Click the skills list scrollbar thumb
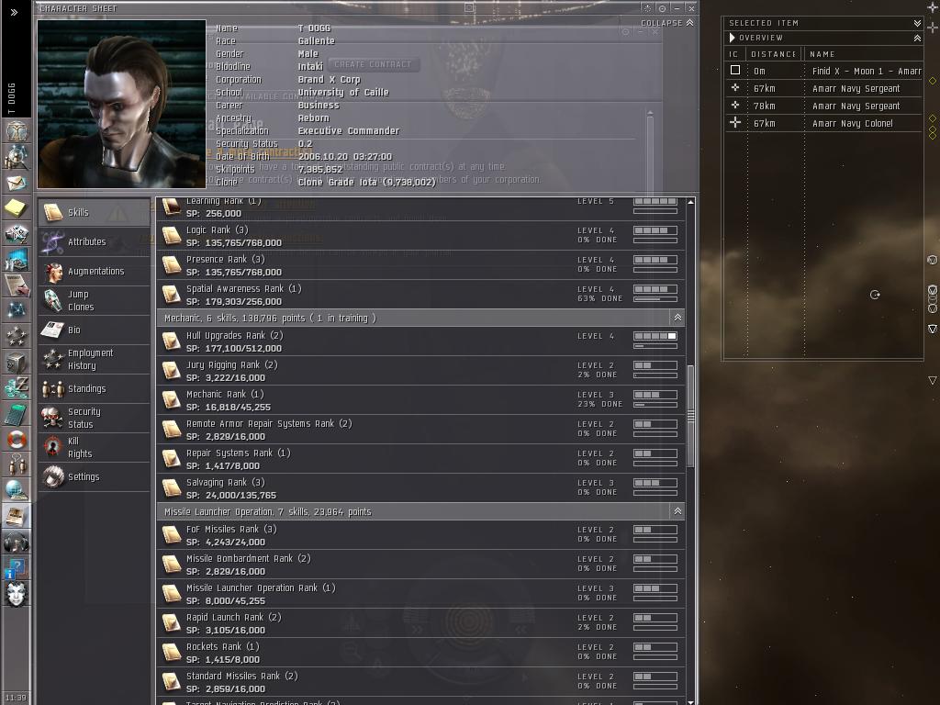Viewport: 940px width, 705px height. tap(690, 416)
